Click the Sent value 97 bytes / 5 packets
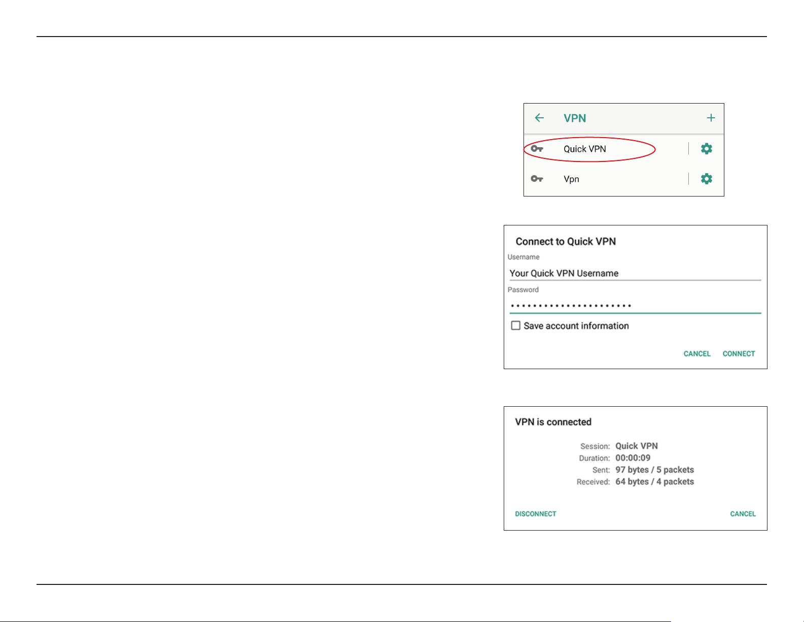804x622 pixels. (655, 470)
